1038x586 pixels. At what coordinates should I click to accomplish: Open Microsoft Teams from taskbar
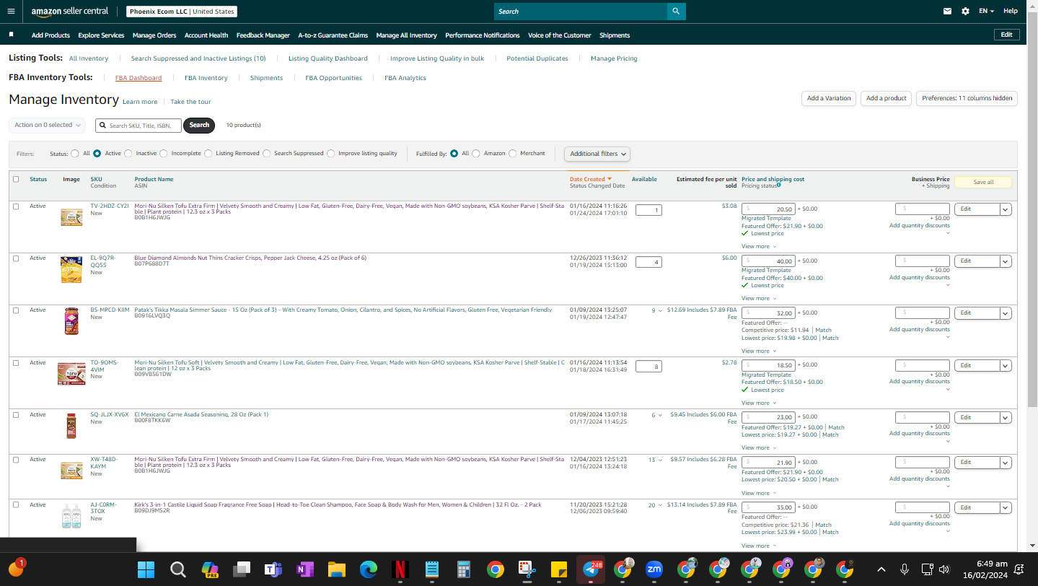click(273, 569)
